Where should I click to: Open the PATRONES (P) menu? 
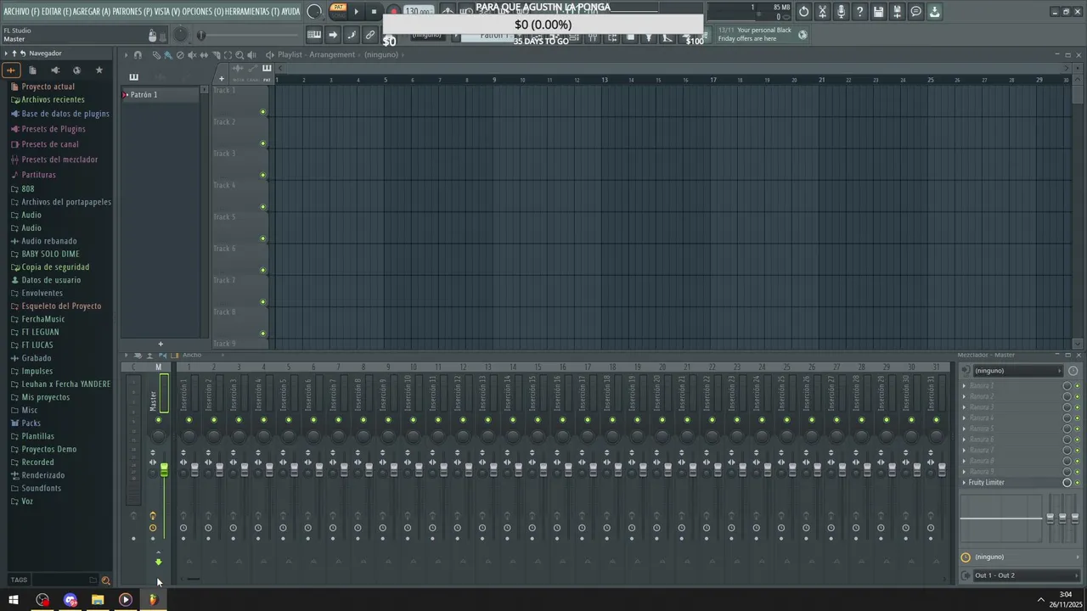(132, 12)
